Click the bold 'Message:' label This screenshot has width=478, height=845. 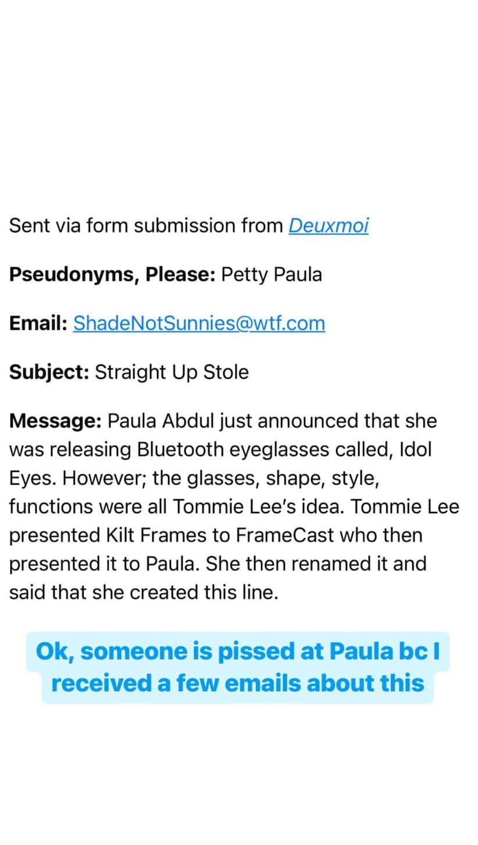pyautogui.click(x=55, y=421)
